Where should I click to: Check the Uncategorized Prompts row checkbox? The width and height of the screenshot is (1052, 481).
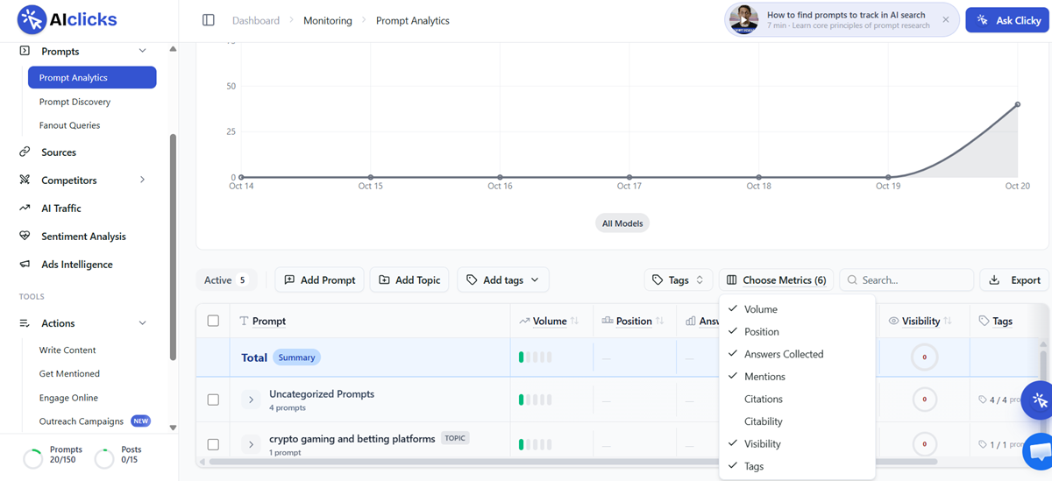point(213,400)
